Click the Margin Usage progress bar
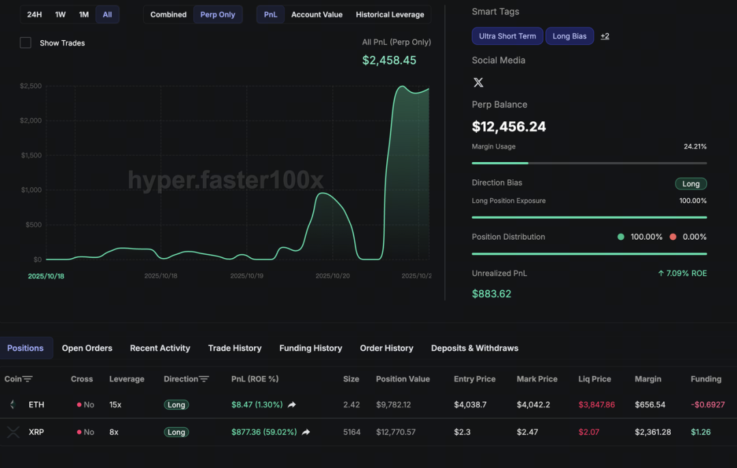Screen dimensions: 737x468 point(589,163)
